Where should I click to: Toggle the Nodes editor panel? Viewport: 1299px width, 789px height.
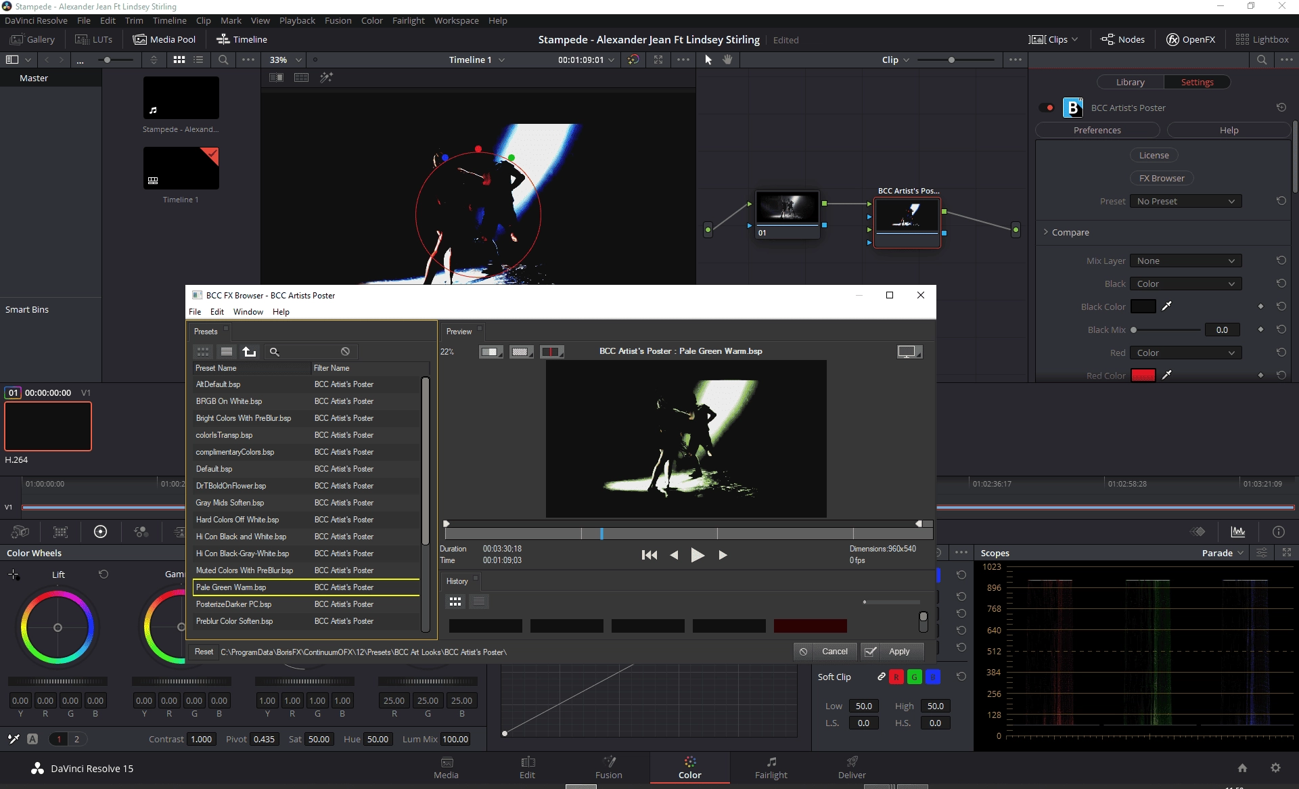(x=1123, y=39)
